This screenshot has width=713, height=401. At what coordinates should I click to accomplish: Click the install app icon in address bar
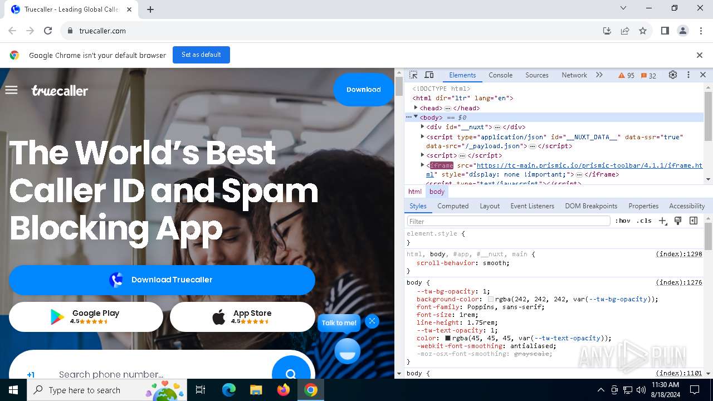(607, 31)
